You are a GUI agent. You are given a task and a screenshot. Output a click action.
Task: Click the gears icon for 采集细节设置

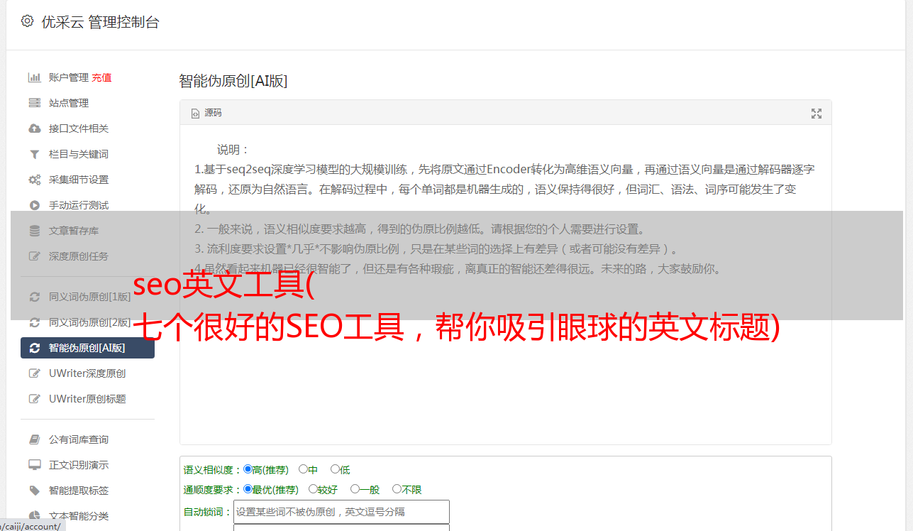tap(34, 180)
